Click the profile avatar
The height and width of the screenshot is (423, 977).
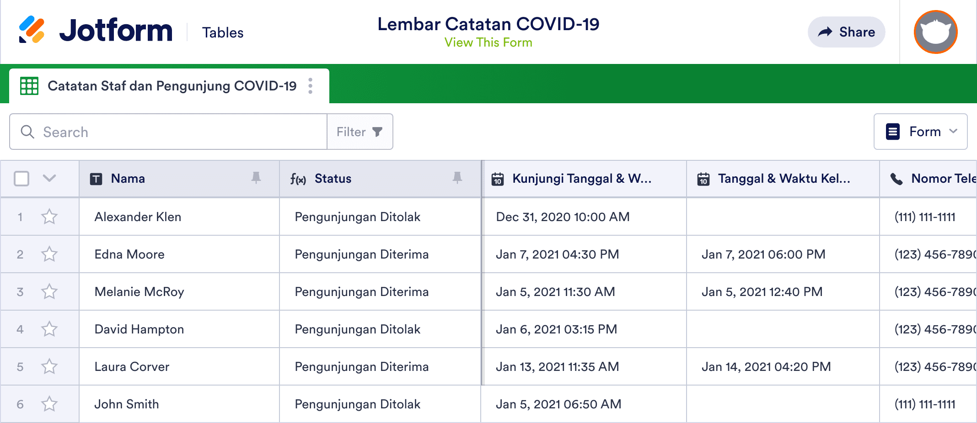935,32
